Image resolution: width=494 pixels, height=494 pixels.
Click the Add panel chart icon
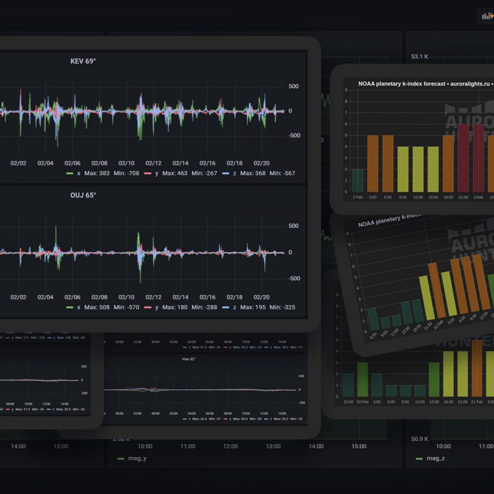[486, 16]
